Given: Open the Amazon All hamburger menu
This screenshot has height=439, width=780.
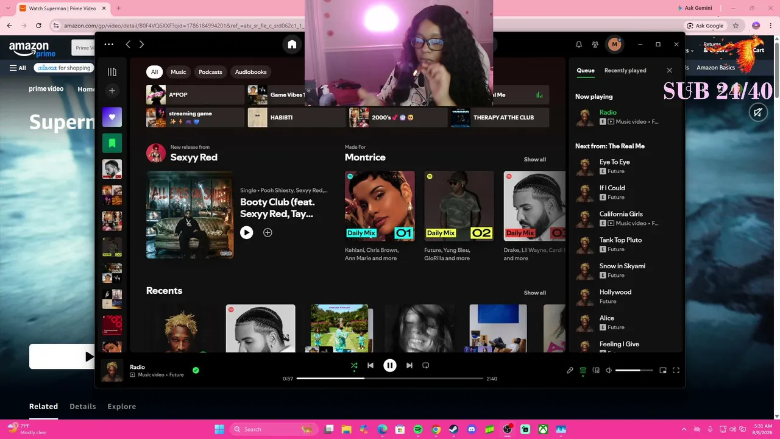Looking at the screenshot, I should (x=18, y=68).
